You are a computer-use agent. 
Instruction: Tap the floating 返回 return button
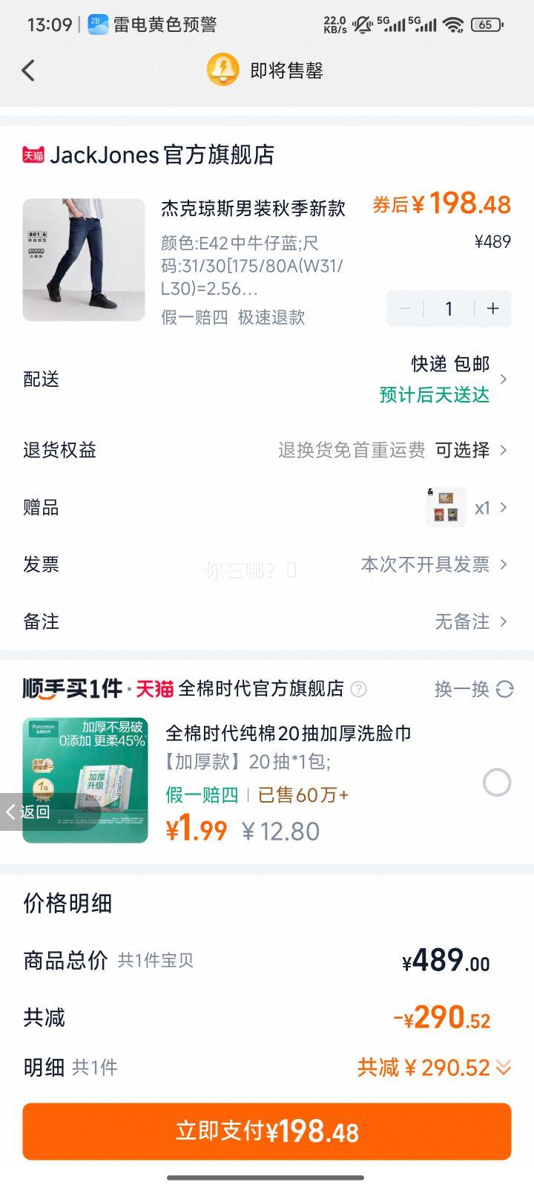(28, 812)
